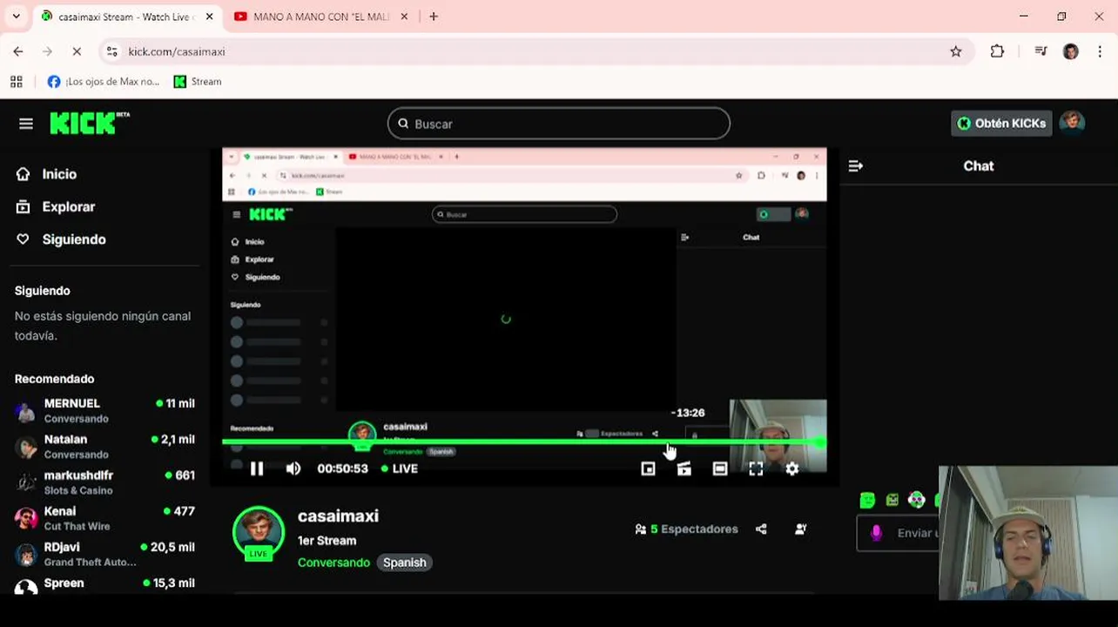
Task: Click the moderators user icon below the video
Action: click(800, 529)
